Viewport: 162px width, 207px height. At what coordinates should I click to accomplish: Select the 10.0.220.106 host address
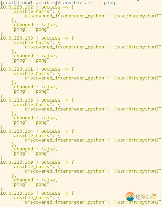(x=16, y=193)
